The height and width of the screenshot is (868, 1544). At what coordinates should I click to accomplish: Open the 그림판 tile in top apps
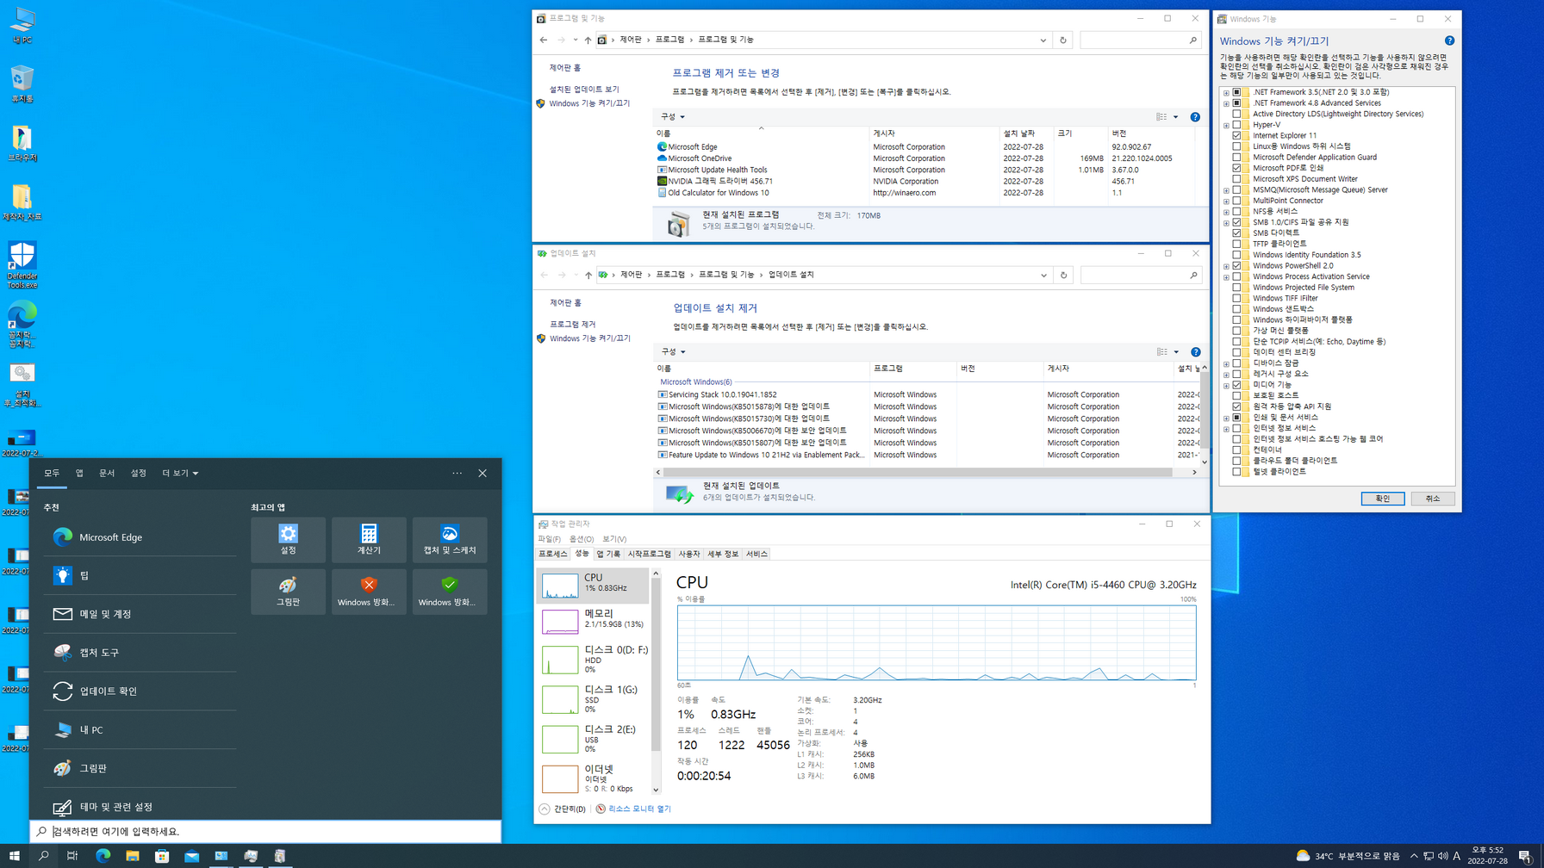click(x=288, y=592)
